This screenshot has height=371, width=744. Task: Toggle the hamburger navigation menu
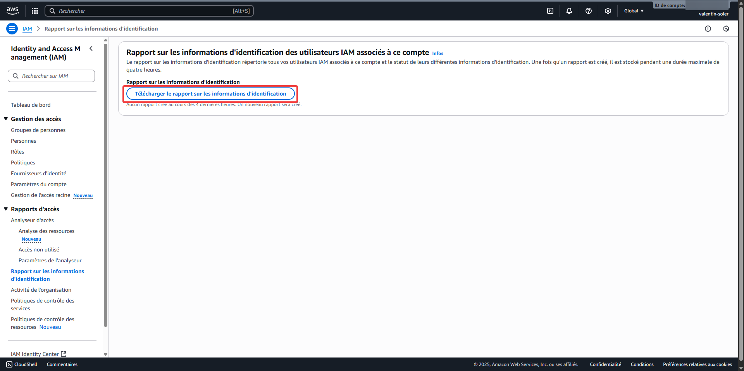(x=12, y=29)
